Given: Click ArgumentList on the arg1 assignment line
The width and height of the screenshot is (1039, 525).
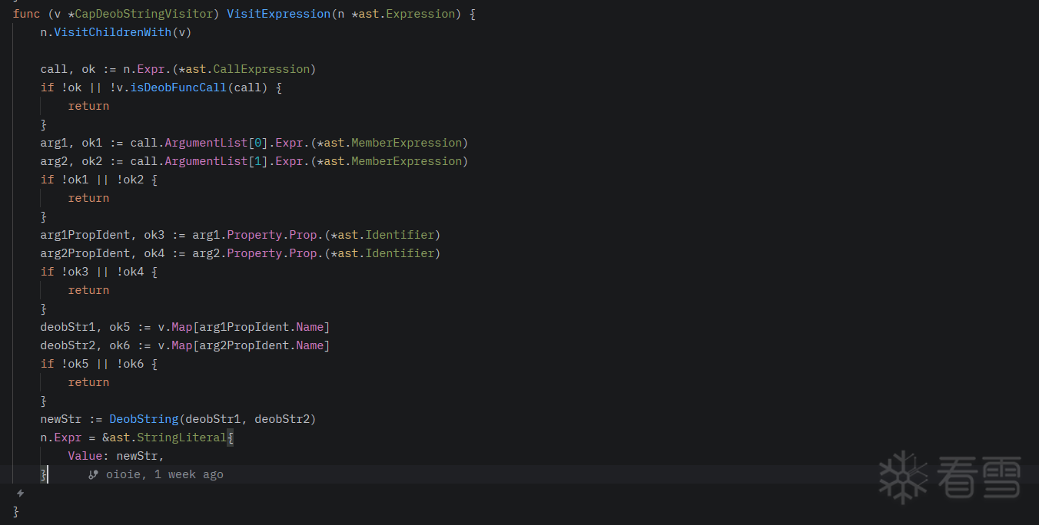Looking at the screenshot, I should click(x=202, y=143).
